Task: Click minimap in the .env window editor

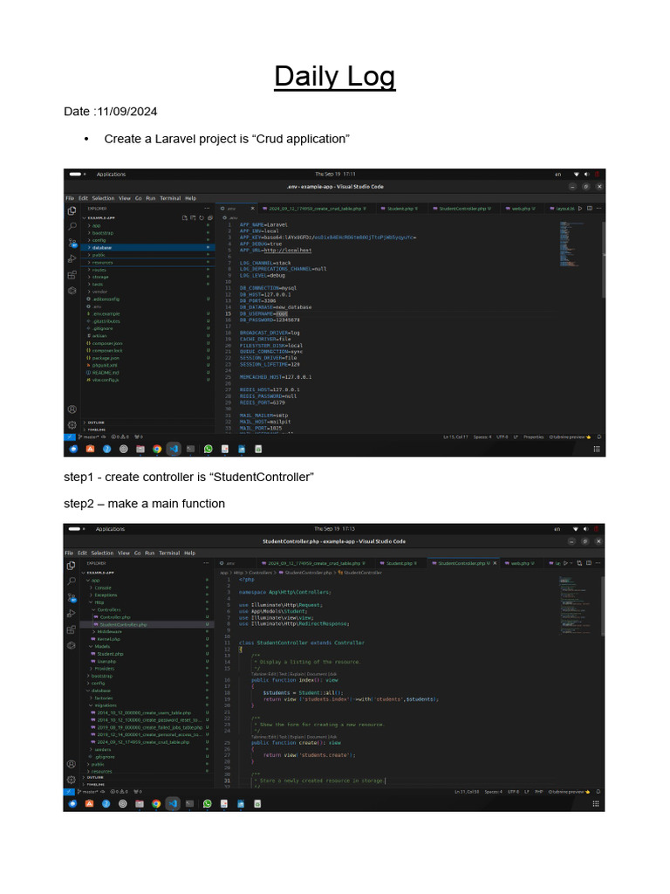Action: pyautogui.click(x=571, y=244)
